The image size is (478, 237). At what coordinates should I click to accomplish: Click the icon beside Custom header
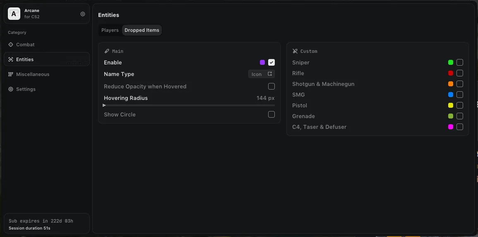click(295, 51)
